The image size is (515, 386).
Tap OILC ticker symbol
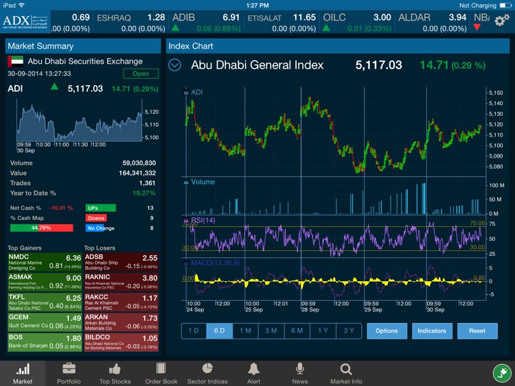pyautogui.click(x=334, y=17)
